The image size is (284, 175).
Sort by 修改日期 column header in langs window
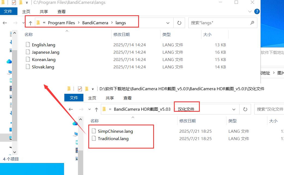tap(122, 35)
